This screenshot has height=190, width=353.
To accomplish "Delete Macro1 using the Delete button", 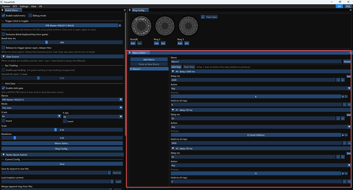I will (x=347, y=61).
